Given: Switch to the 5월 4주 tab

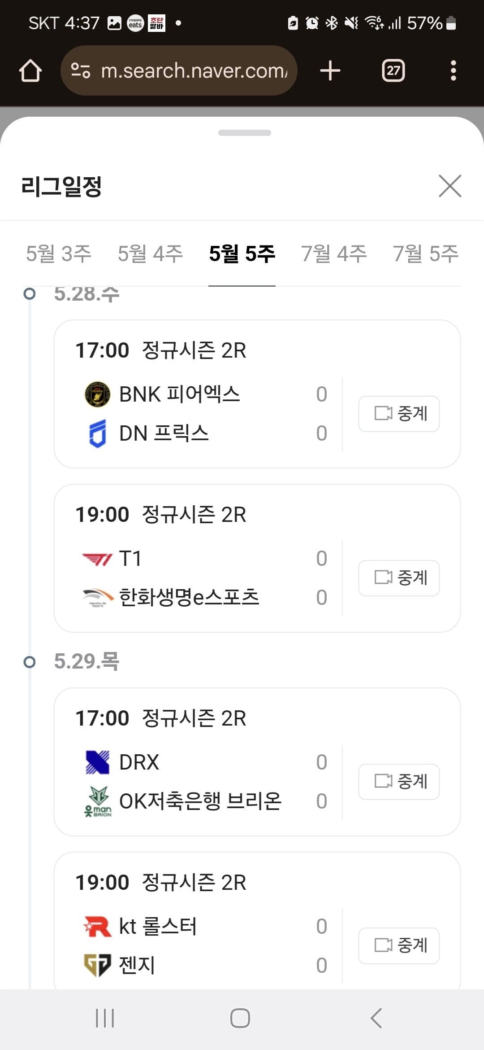Looking at the screenshot, I should point(150,254).
